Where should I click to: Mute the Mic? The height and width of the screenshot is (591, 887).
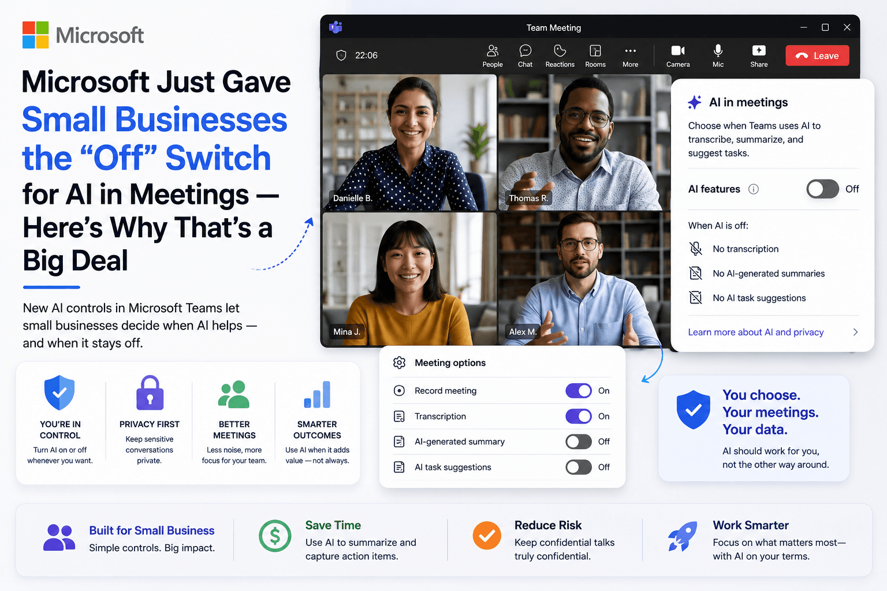[x=718, y=56]
